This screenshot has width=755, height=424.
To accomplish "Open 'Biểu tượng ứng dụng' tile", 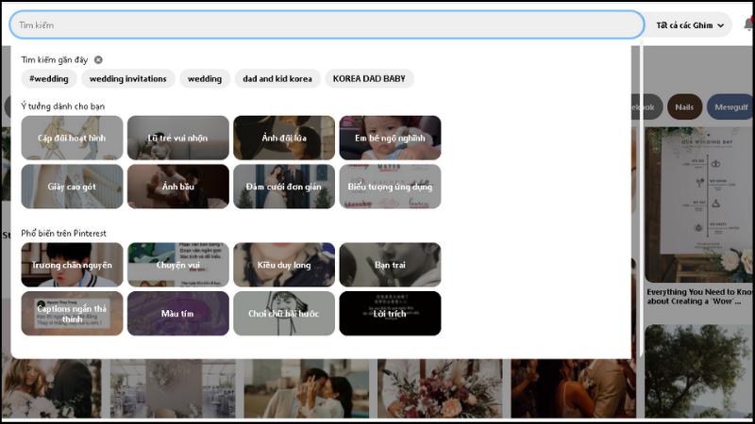I will tap(390, 187).
